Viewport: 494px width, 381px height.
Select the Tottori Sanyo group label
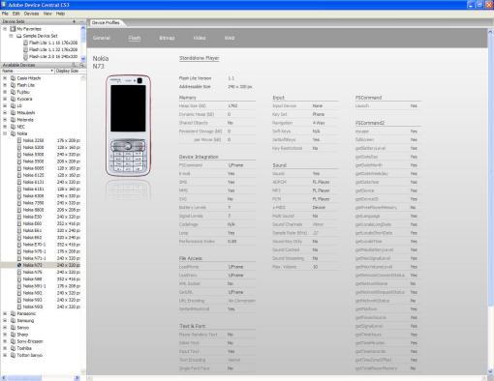[29, 355]
